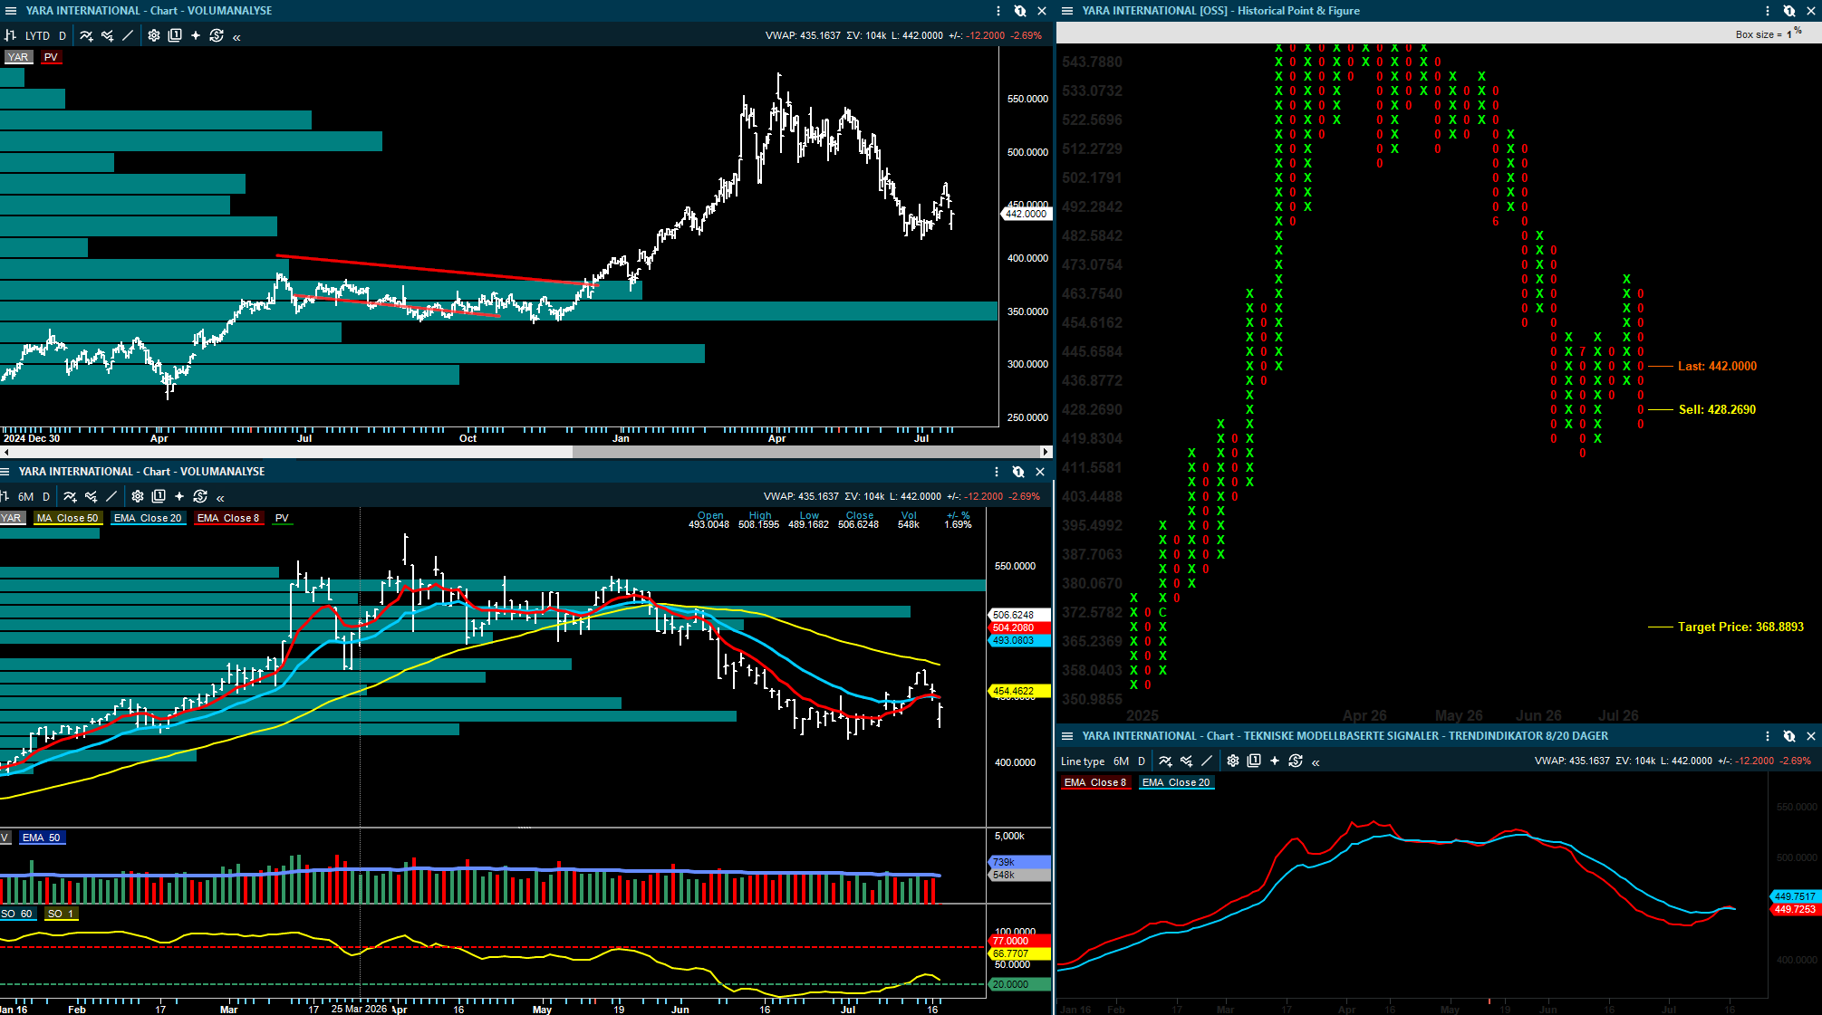Open more-options dots in bottom 6M Volumanalyse chart
This screenshot has width=1822, height=1015.
point(997,472)
